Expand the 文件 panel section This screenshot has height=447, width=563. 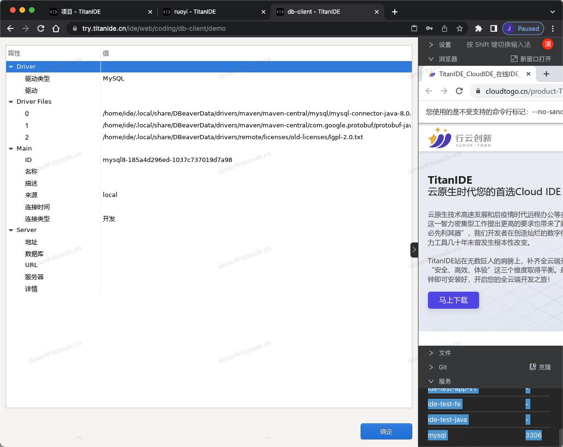pos(431,353)
